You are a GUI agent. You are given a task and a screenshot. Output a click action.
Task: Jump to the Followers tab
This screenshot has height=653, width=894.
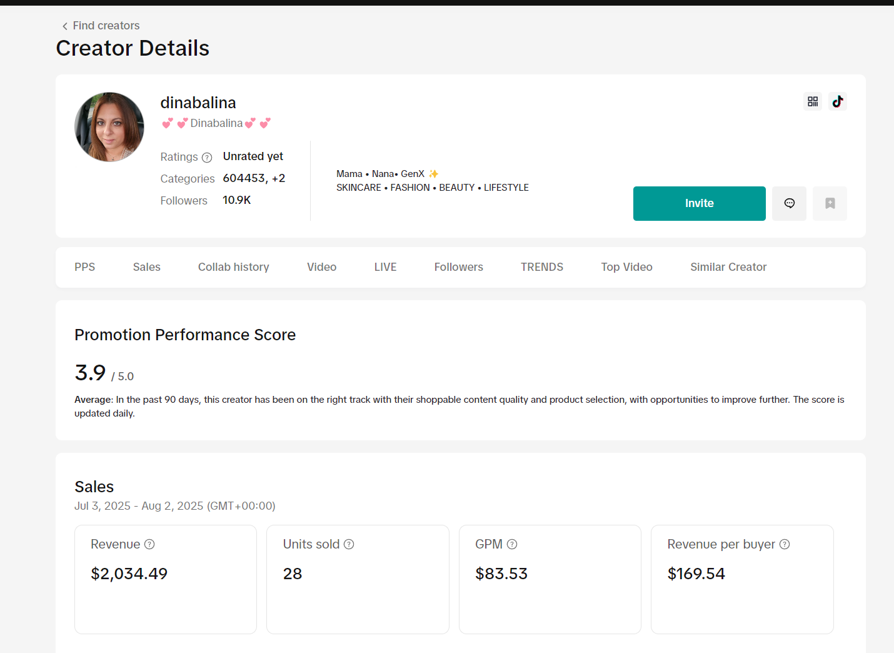click(x=459, y=267)
